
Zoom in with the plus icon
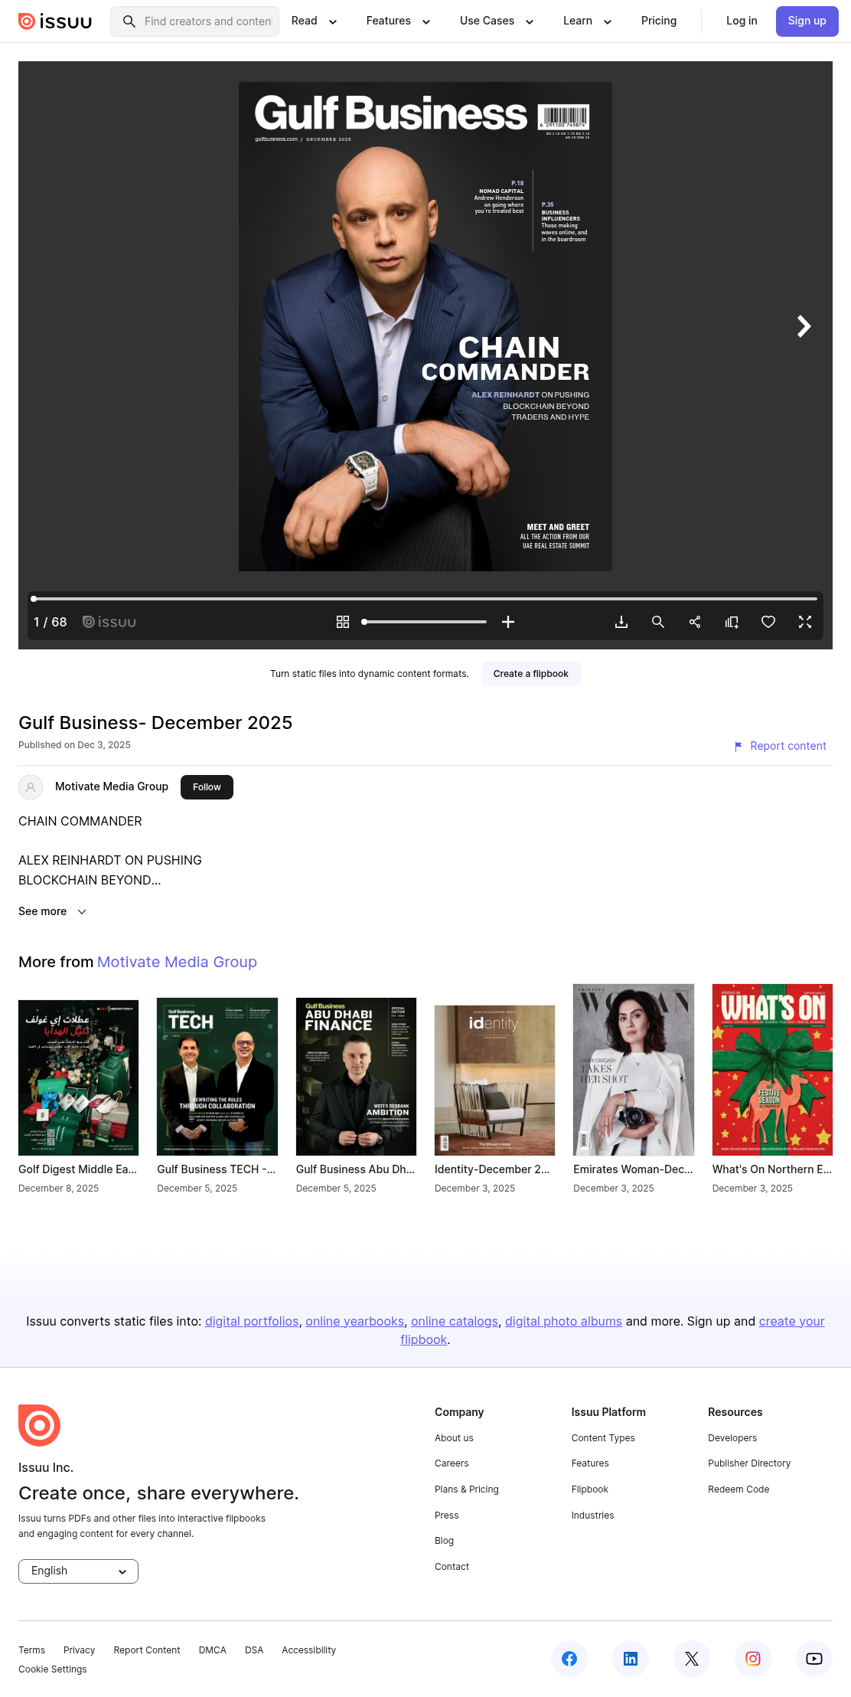508,622
